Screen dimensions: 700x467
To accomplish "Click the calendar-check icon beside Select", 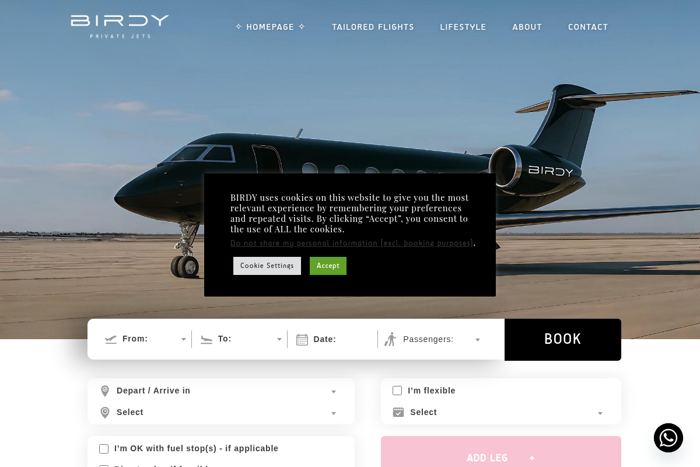I will click(x=398, y=412).
